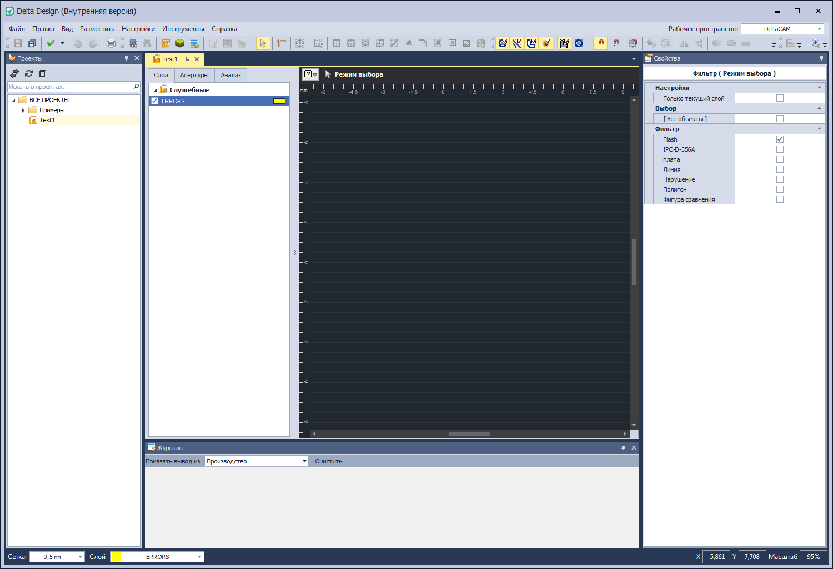This screenshot has width=833, height=569.
Task: Click the help cursor icon above canvas
Action: pos(310,74)
